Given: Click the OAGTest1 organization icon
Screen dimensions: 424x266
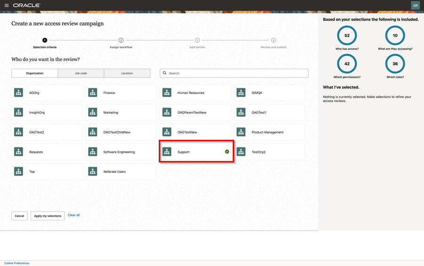Looking at the screenshot, I should coord(241,113).
